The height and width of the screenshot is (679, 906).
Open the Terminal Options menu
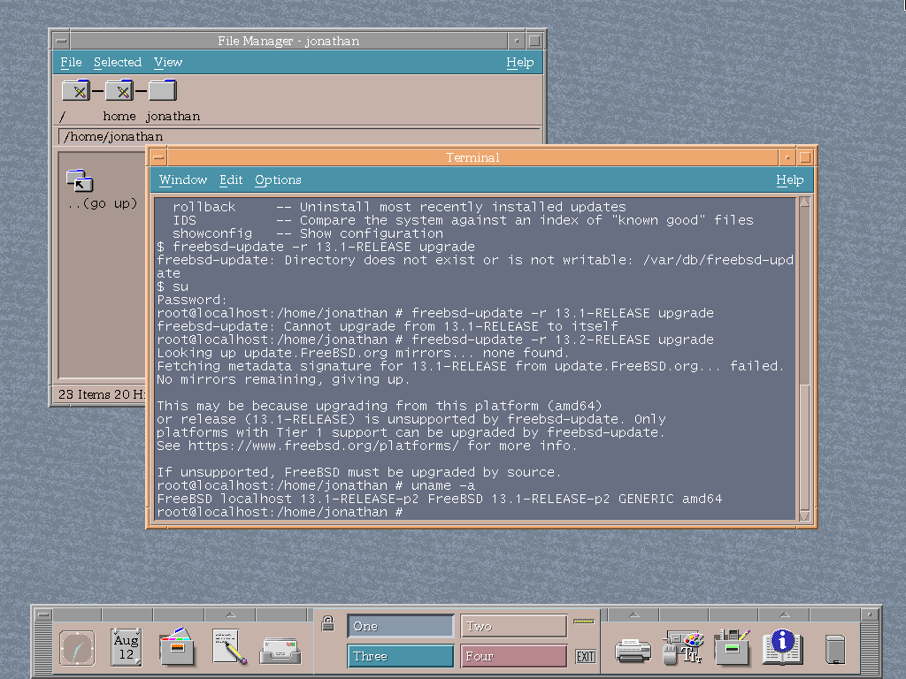(x=278, y=179)
